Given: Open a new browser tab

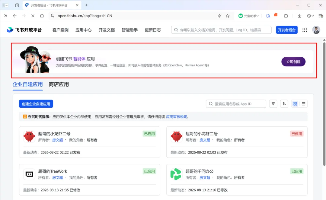Looking at the screenshot, I should pyautogui.click(x=86, y=5).
